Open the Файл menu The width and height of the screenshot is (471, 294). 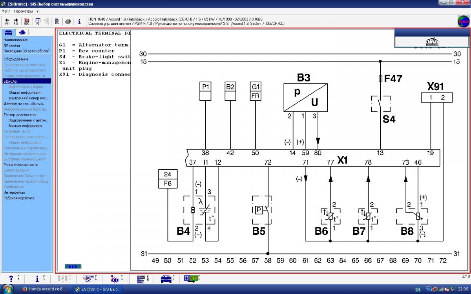[x=6, y=11]
